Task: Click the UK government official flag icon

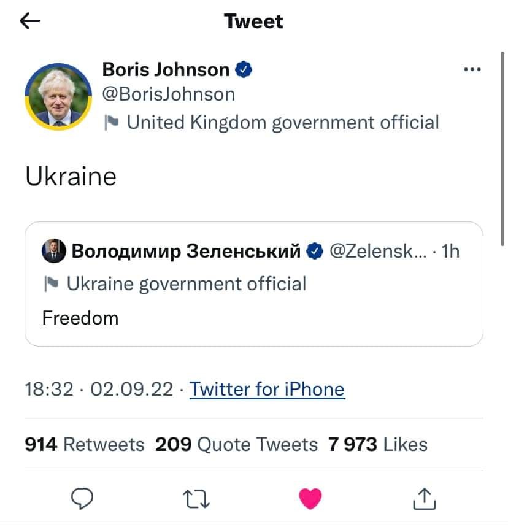Action: coord(112,121)
